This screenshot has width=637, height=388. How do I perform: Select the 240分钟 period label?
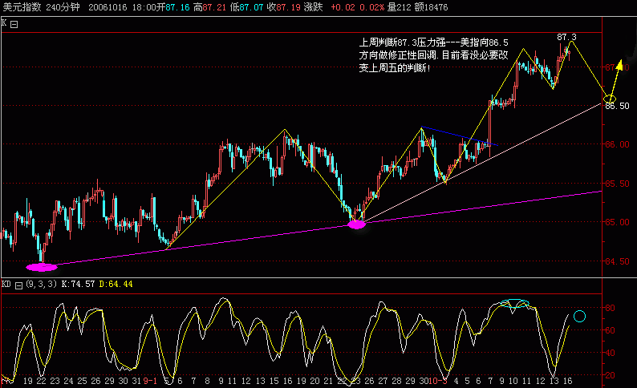(63, 7)
